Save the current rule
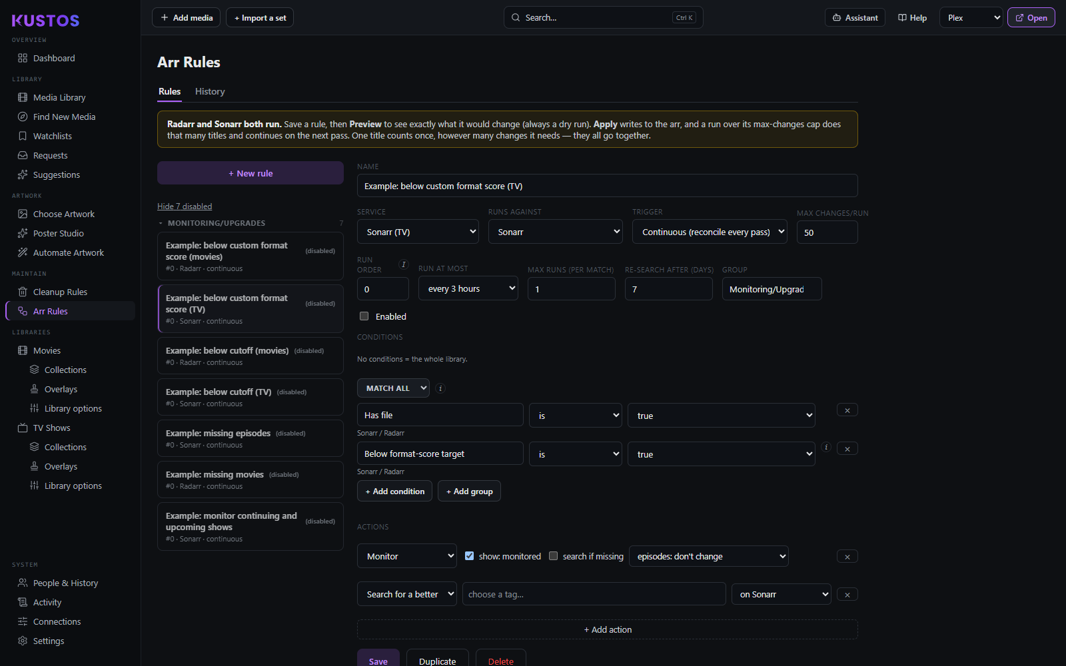Viewport: 1066px width, 666px height. [x=378, y=658]
